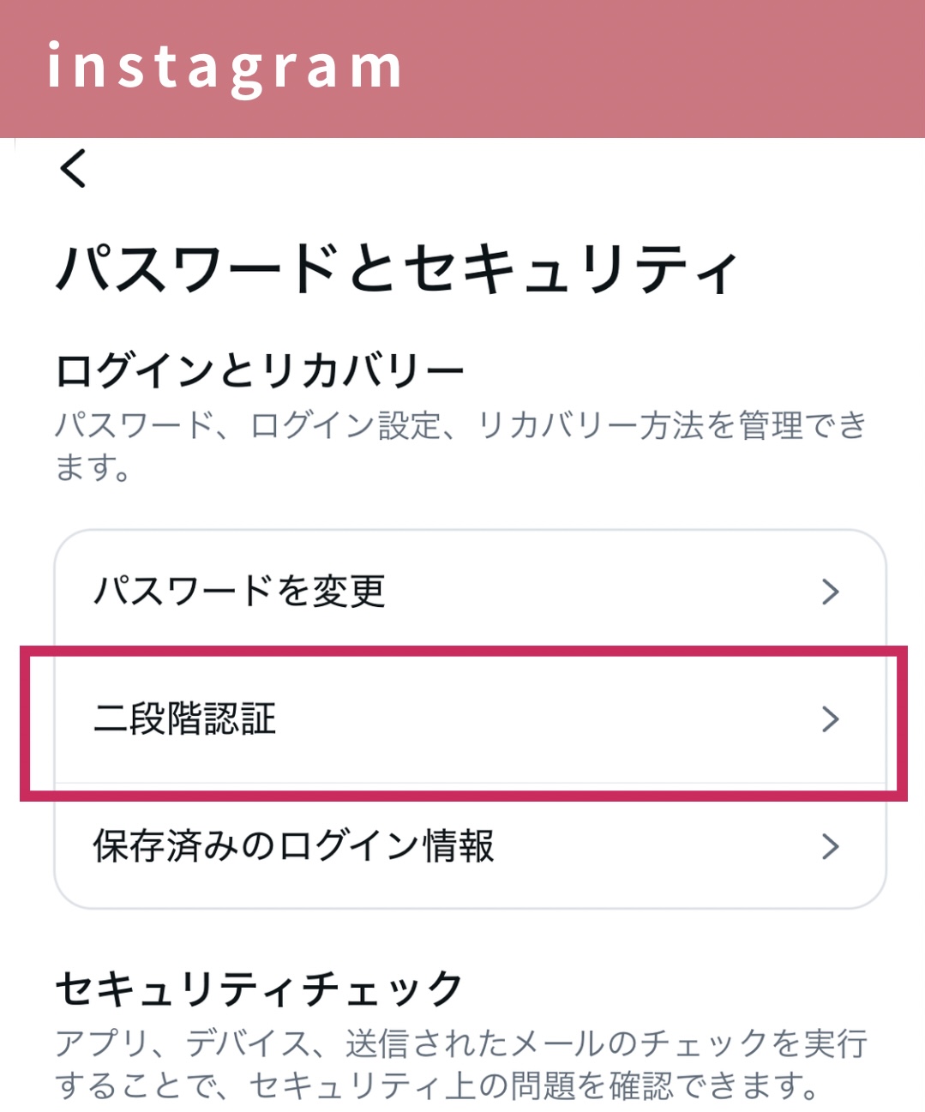The width and height of the screenshot is (925, 1112).
Task: Click empty space in the 二段階認証 row
Action: [x=549, y=718]
